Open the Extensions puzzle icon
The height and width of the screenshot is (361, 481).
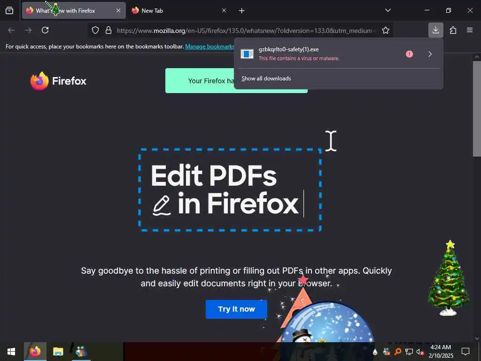[453, 30]
